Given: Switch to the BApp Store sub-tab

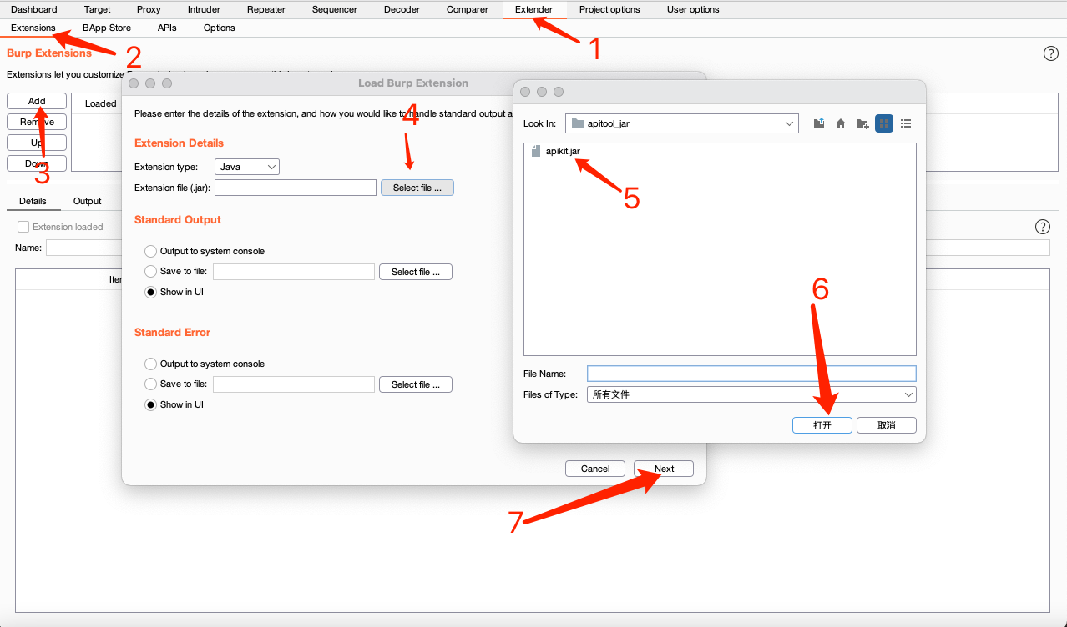Looking at the screenshot, I should [107, 28].
